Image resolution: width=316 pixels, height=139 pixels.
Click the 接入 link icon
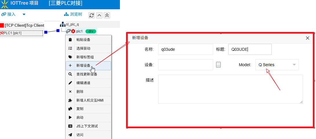4,14
